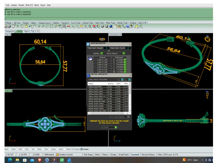Click the Cut scissors icon
The width and height of the screenshot is (218, 163).
(18, 26)
